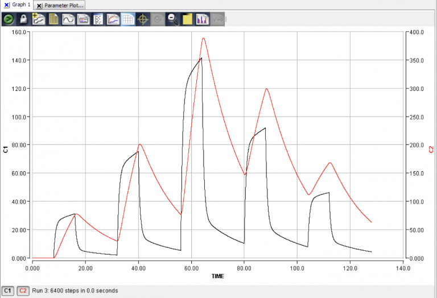Toggle the legend display icon
Viewport: 437px width, 298px height.
point(83,19)
